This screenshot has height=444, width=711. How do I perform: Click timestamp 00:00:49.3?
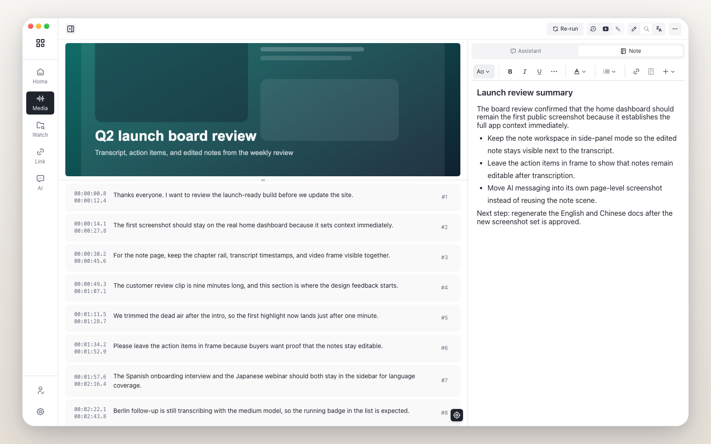(90, 284)
